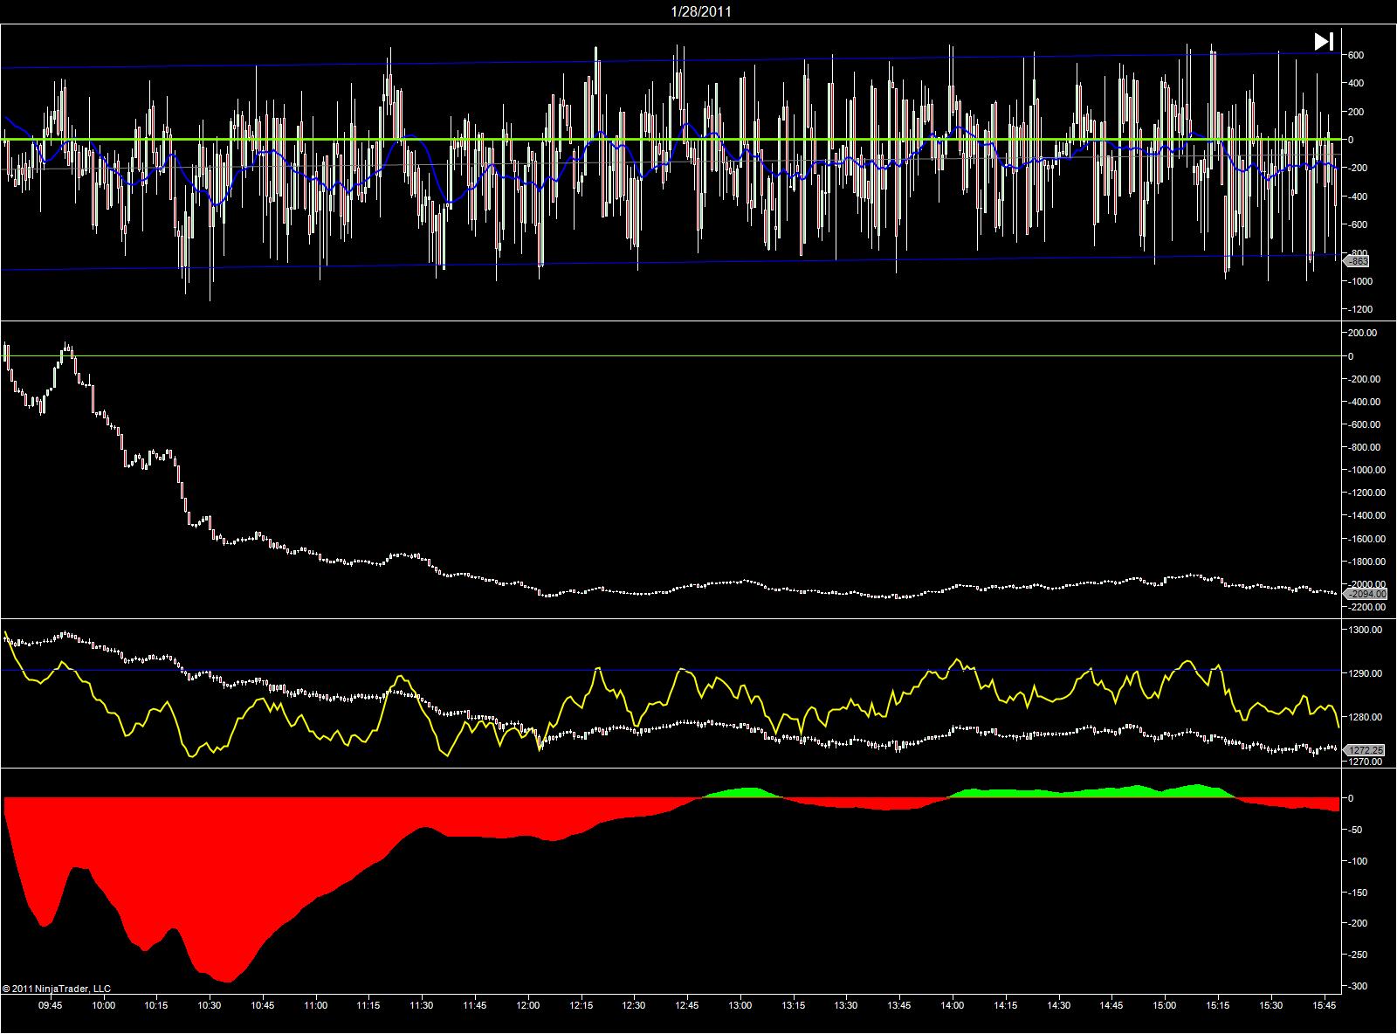Select the 09:45 time axis label

[50, 1006]
